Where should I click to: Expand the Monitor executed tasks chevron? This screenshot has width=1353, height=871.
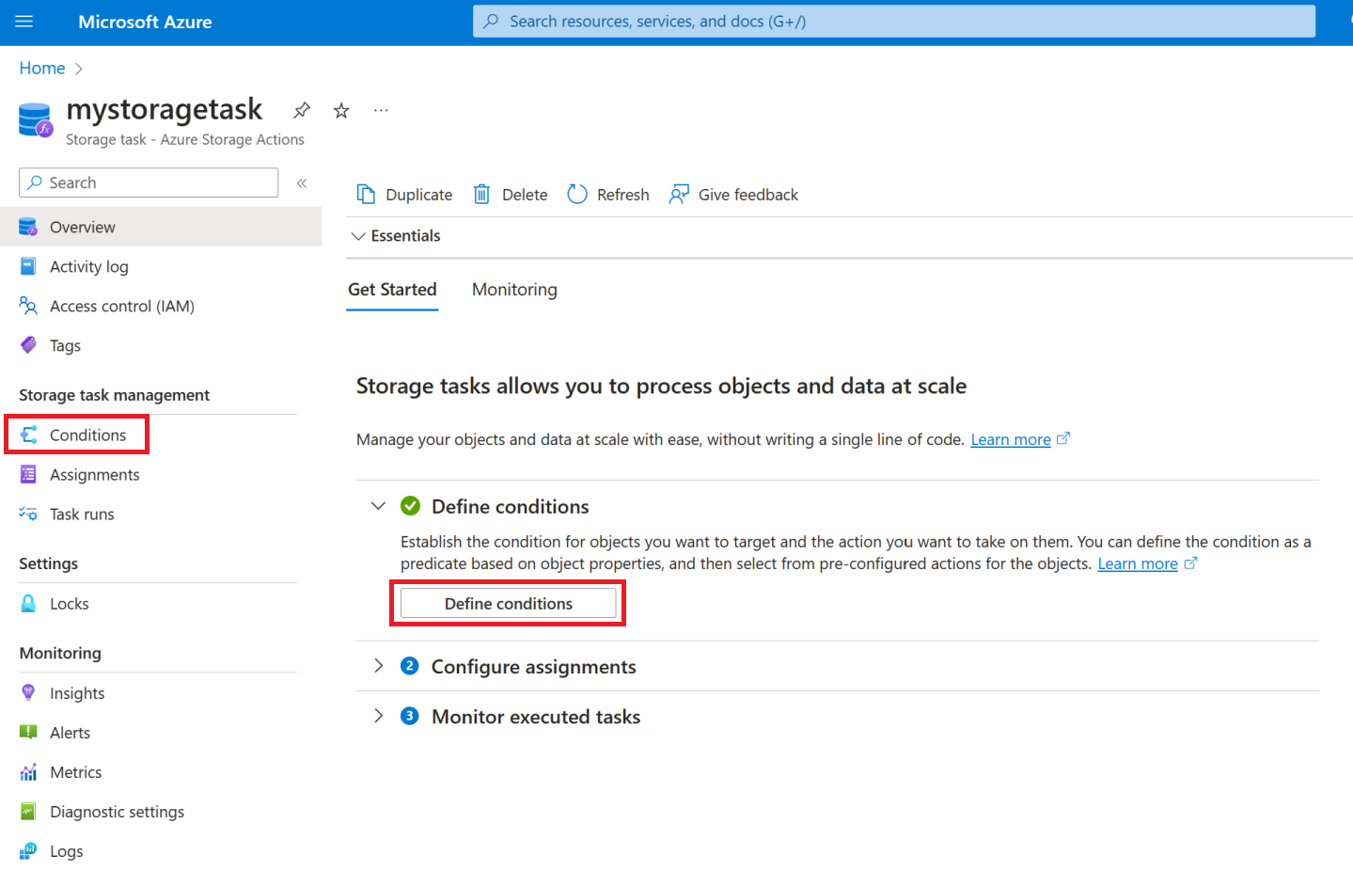378,716
